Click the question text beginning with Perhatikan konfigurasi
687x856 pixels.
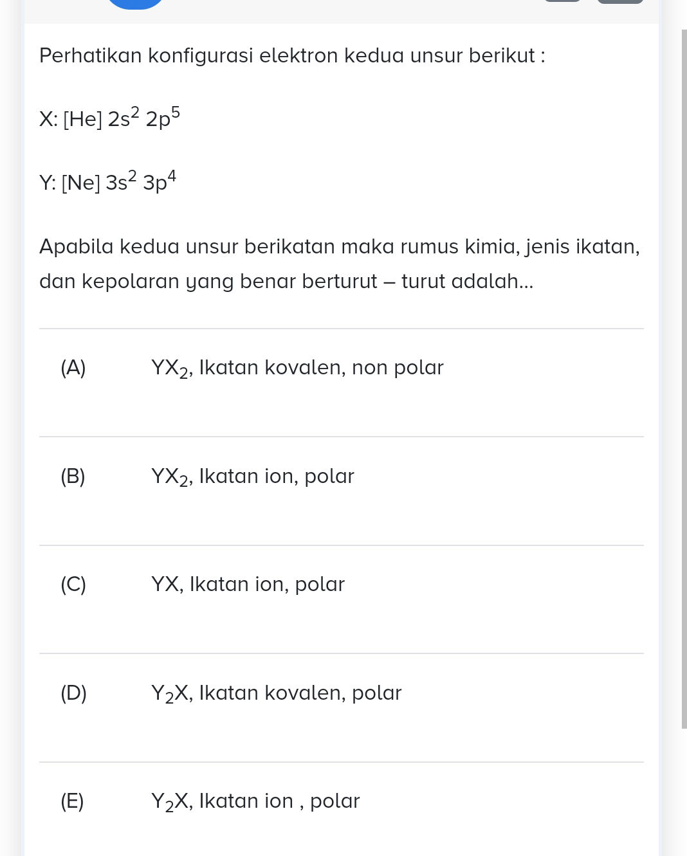(292, 55)
